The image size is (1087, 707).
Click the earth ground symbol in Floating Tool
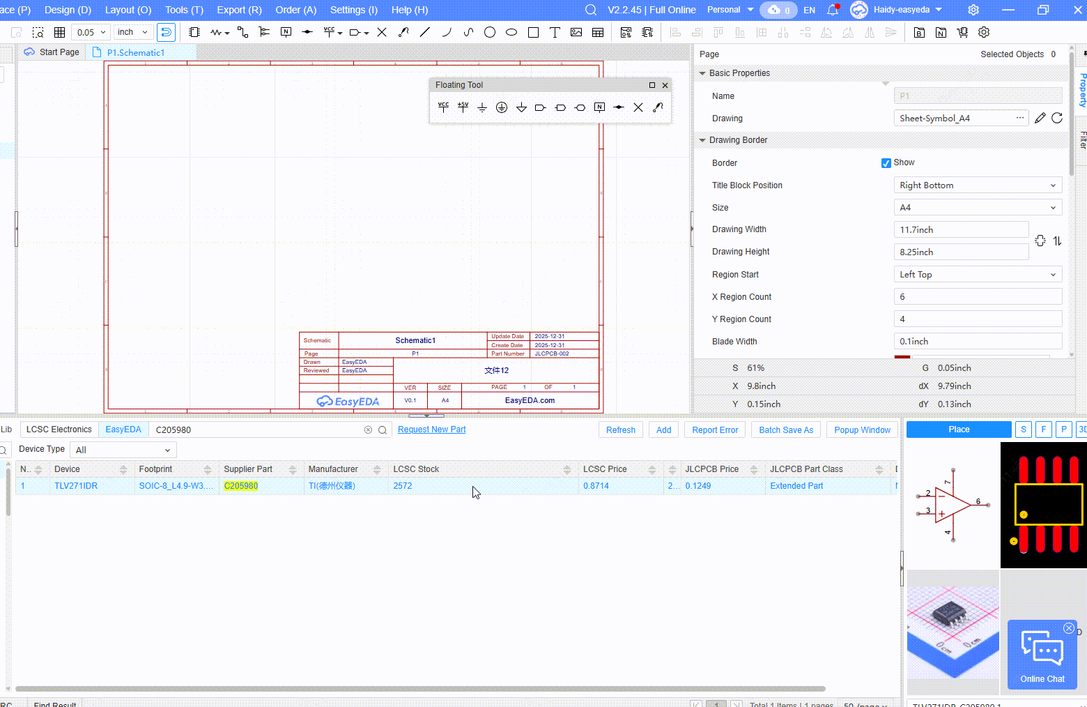tap(502, 107)
